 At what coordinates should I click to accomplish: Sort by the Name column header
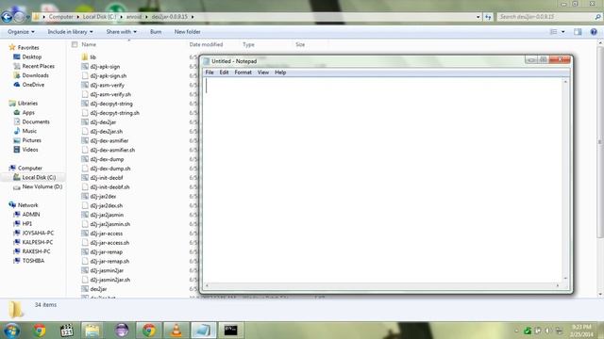click(89, 44)
